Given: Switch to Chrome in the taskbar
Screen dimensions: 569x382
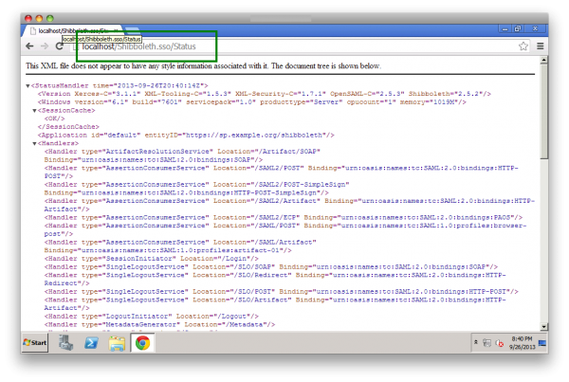Looking at the screenshot, I should (x=142, y=343).
